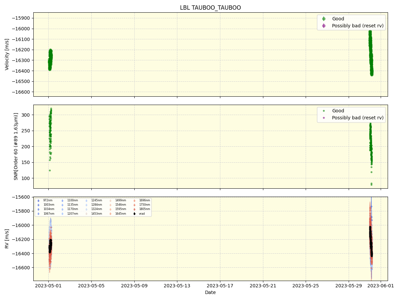This screenshot has width=400, height=300.
Task: Click the 'vrad' legend text
Action: click(142, 214)
